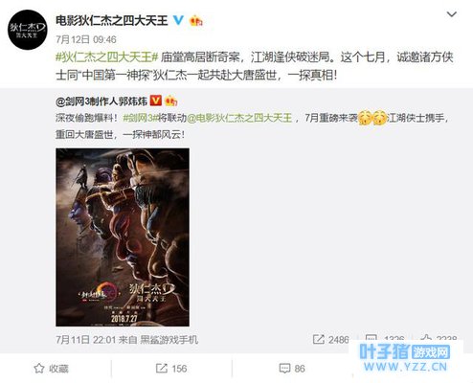
Task: Click crown icon beside 郭炜炜 name
Action: pos(170,101)
